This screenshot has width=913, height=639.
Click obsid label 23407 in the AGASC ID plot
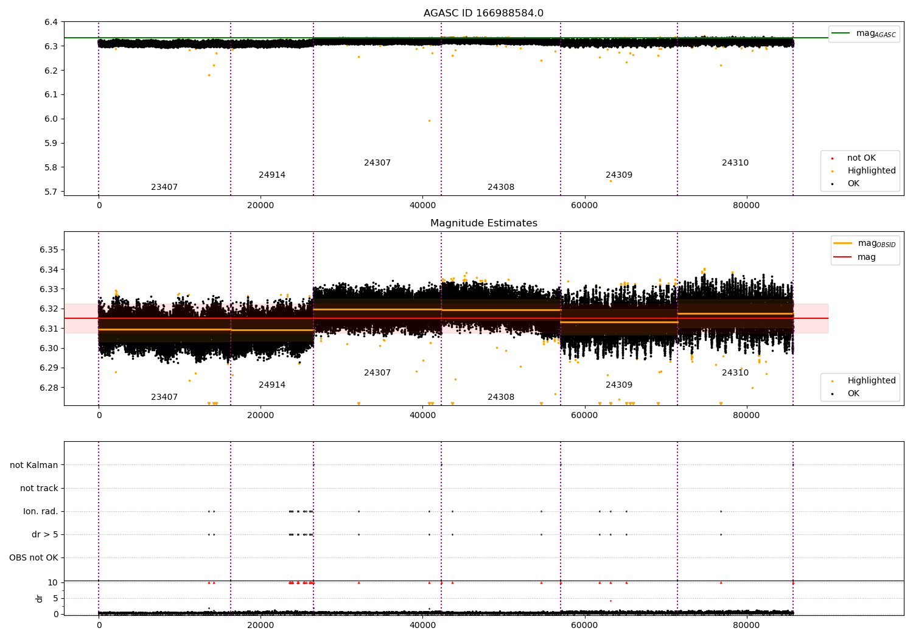[x=164, y=187]
